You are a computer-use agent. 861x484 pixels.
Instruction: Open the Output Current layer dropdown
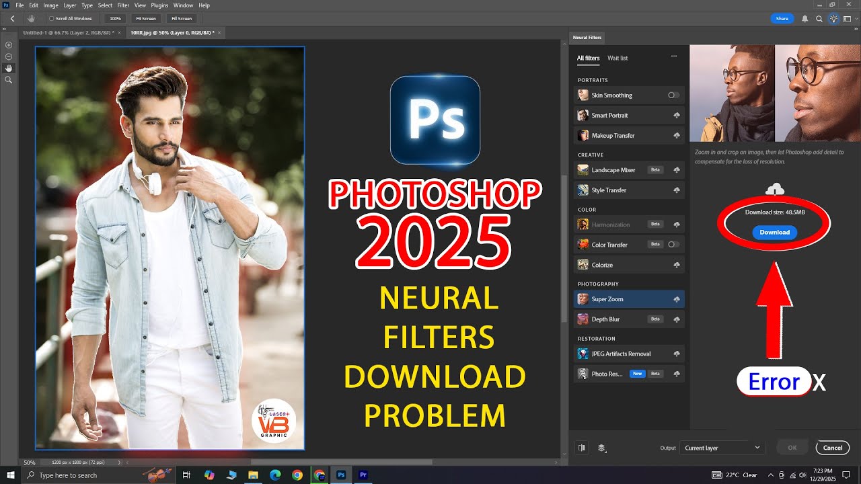pos(722,448)
